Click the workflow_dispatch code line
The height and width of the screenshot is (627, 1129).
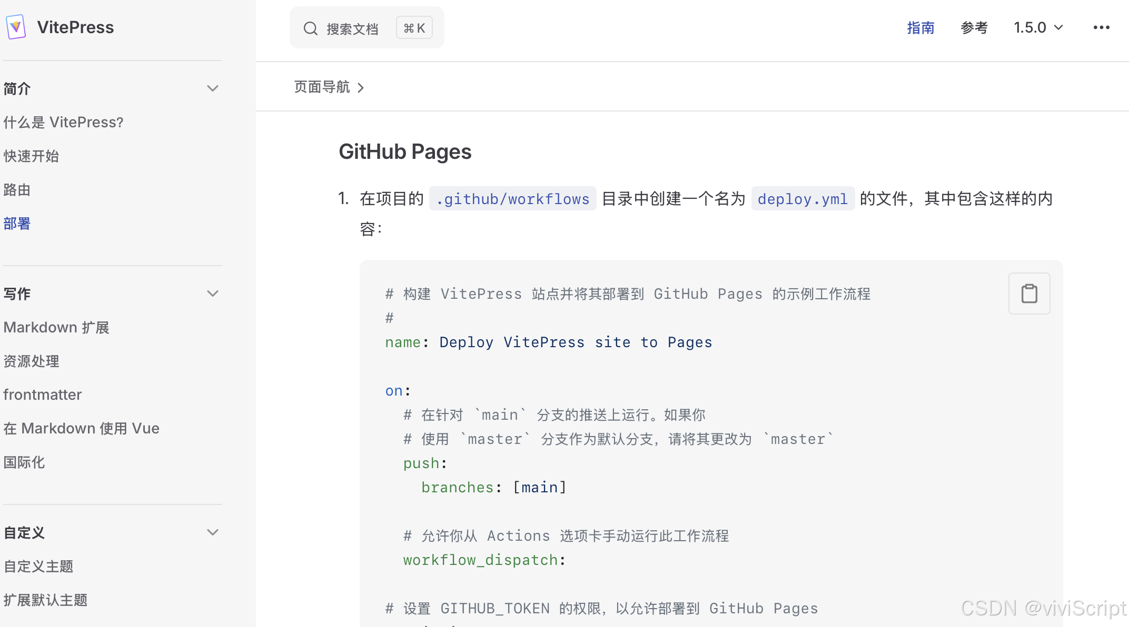coord(484,560)
